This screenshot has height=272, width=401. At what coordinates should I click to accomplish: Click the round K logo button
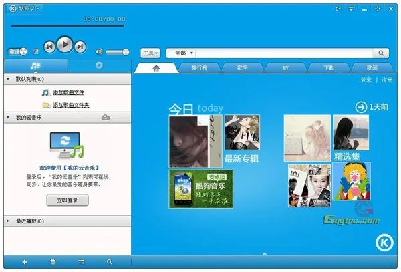point(384,243)
